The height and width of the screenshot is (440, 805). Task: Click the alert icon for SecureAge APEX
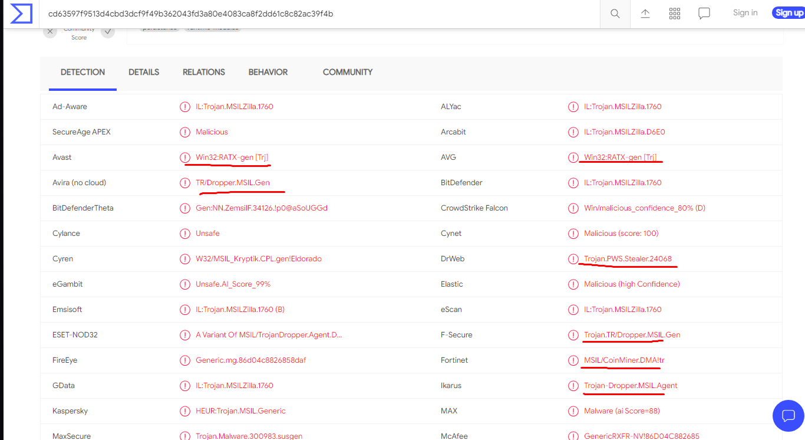(x=185, y=132)
